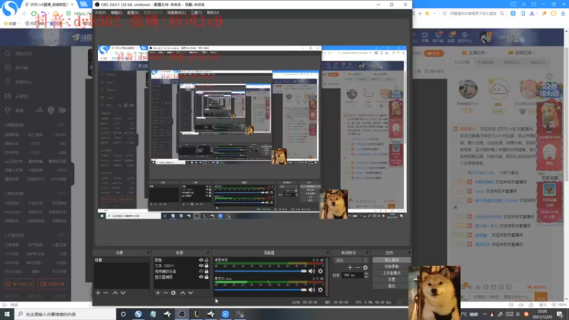Toggle visibility of the 图像 source
The image size is (569, 320).
pyautogui.click(x=201, y=260)
